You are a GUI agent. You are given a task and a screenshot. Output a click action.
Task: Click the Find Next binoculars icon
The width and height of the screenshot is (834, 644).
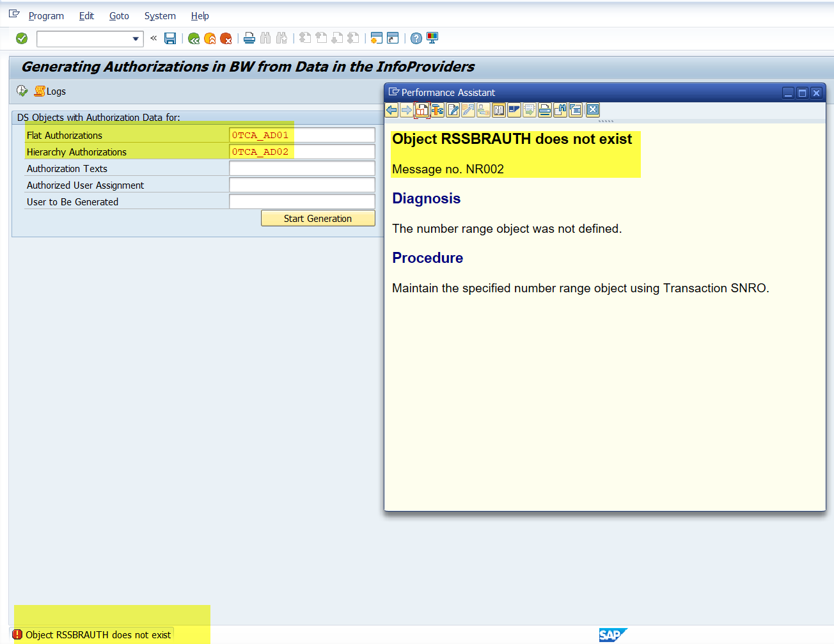coord(281,38)
